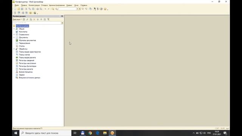Select Регистры сведений in the tree

coord(26,60)
